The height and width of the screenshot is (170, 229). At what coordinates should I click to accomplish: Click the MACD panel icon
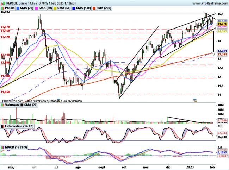pos(2,147)
